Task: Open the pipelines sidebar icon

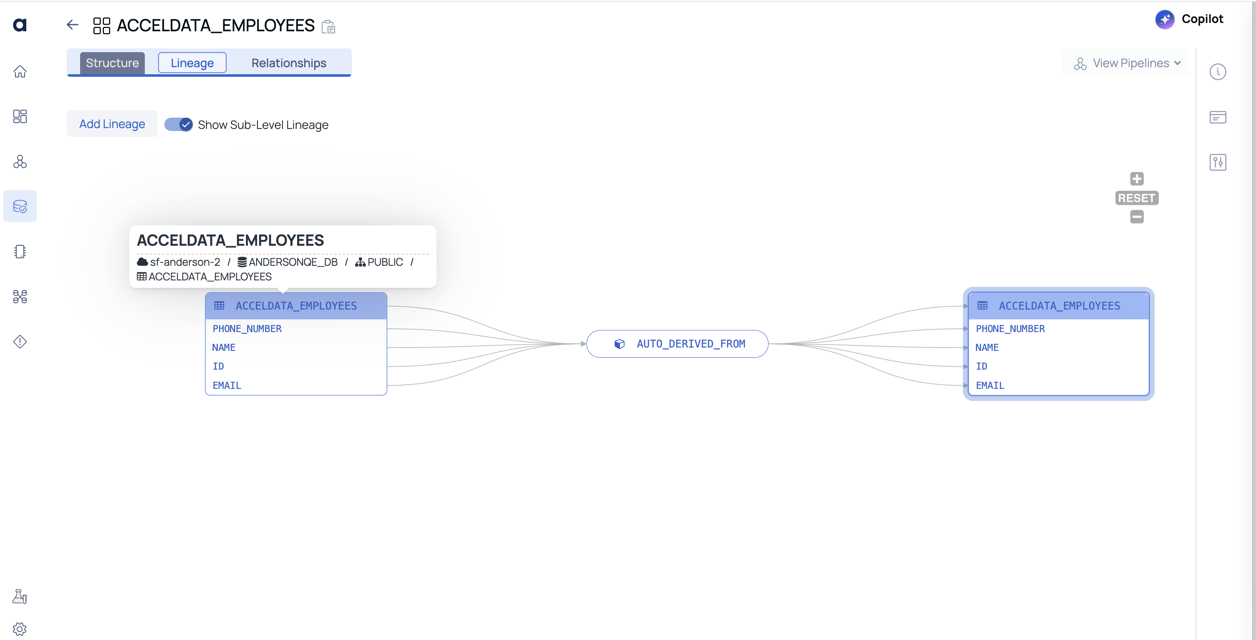Action: tap(20, 161)
